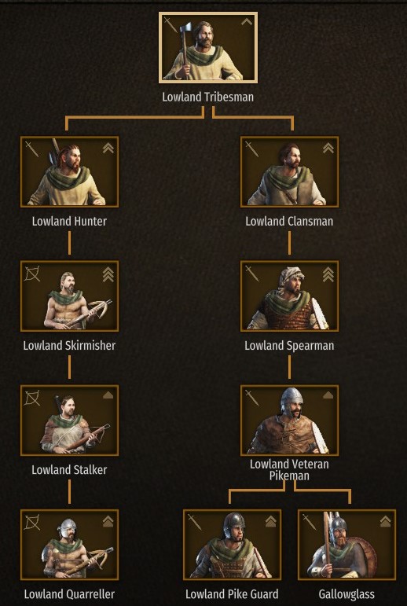Click the sword icon on Lowland Pike Guard
Screen dimensions: 407x606
click(x=194, y=522)
